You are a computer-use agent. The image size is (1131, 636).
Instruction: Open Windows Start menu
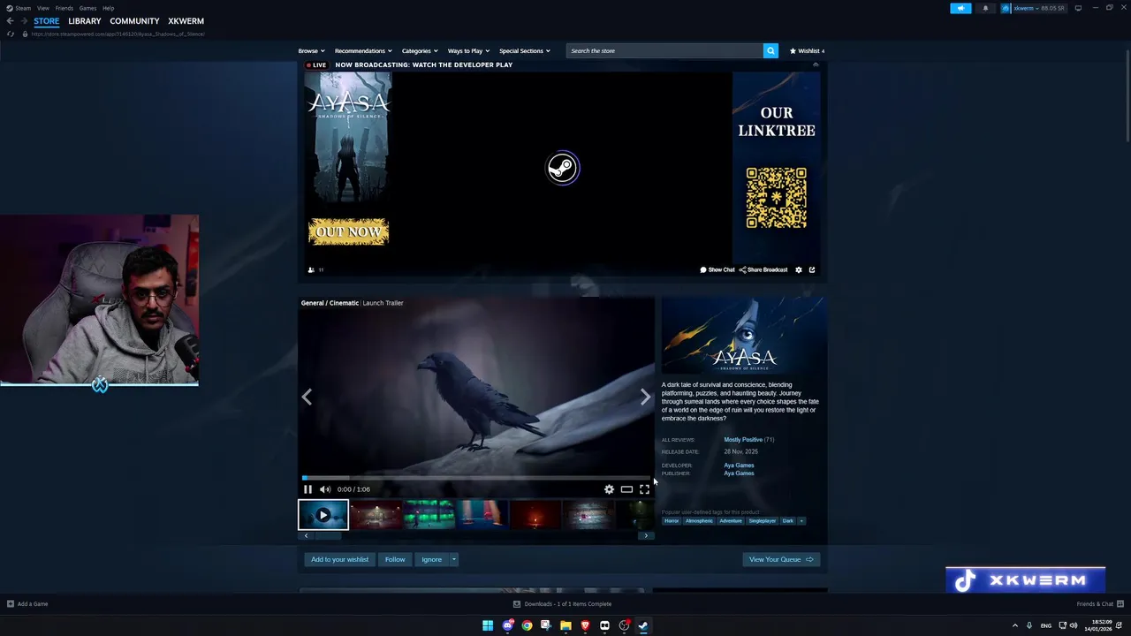tap(488, 625)
